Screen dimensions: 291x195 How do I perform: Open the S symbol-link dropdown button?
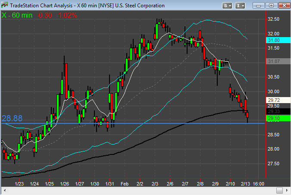pos(227,6)
